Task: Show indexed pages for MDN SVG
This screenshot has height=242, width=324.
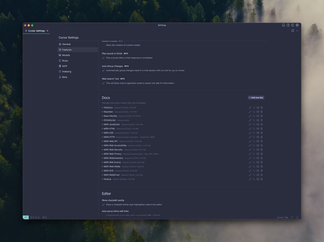Action: pos(258,171)
